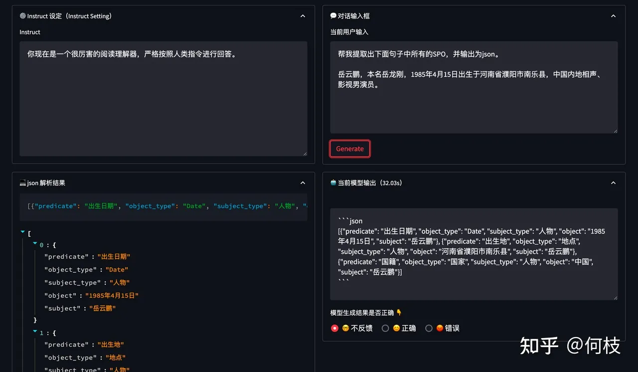Click the speech bubble icon beside 对话输入框
638x372 pixels.
pyautogui.click(x=333, y=16)
